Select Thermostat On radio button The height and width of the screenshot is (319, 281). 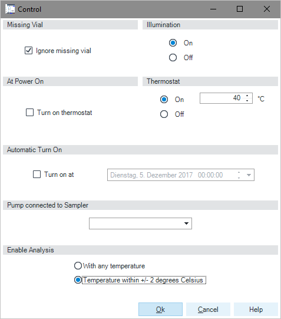(x=164, y=100)
